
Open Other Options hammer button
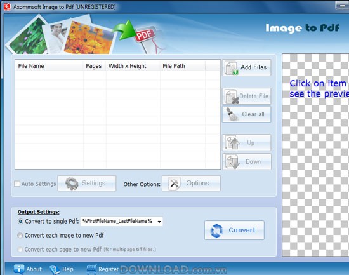(x=191, y=183)
